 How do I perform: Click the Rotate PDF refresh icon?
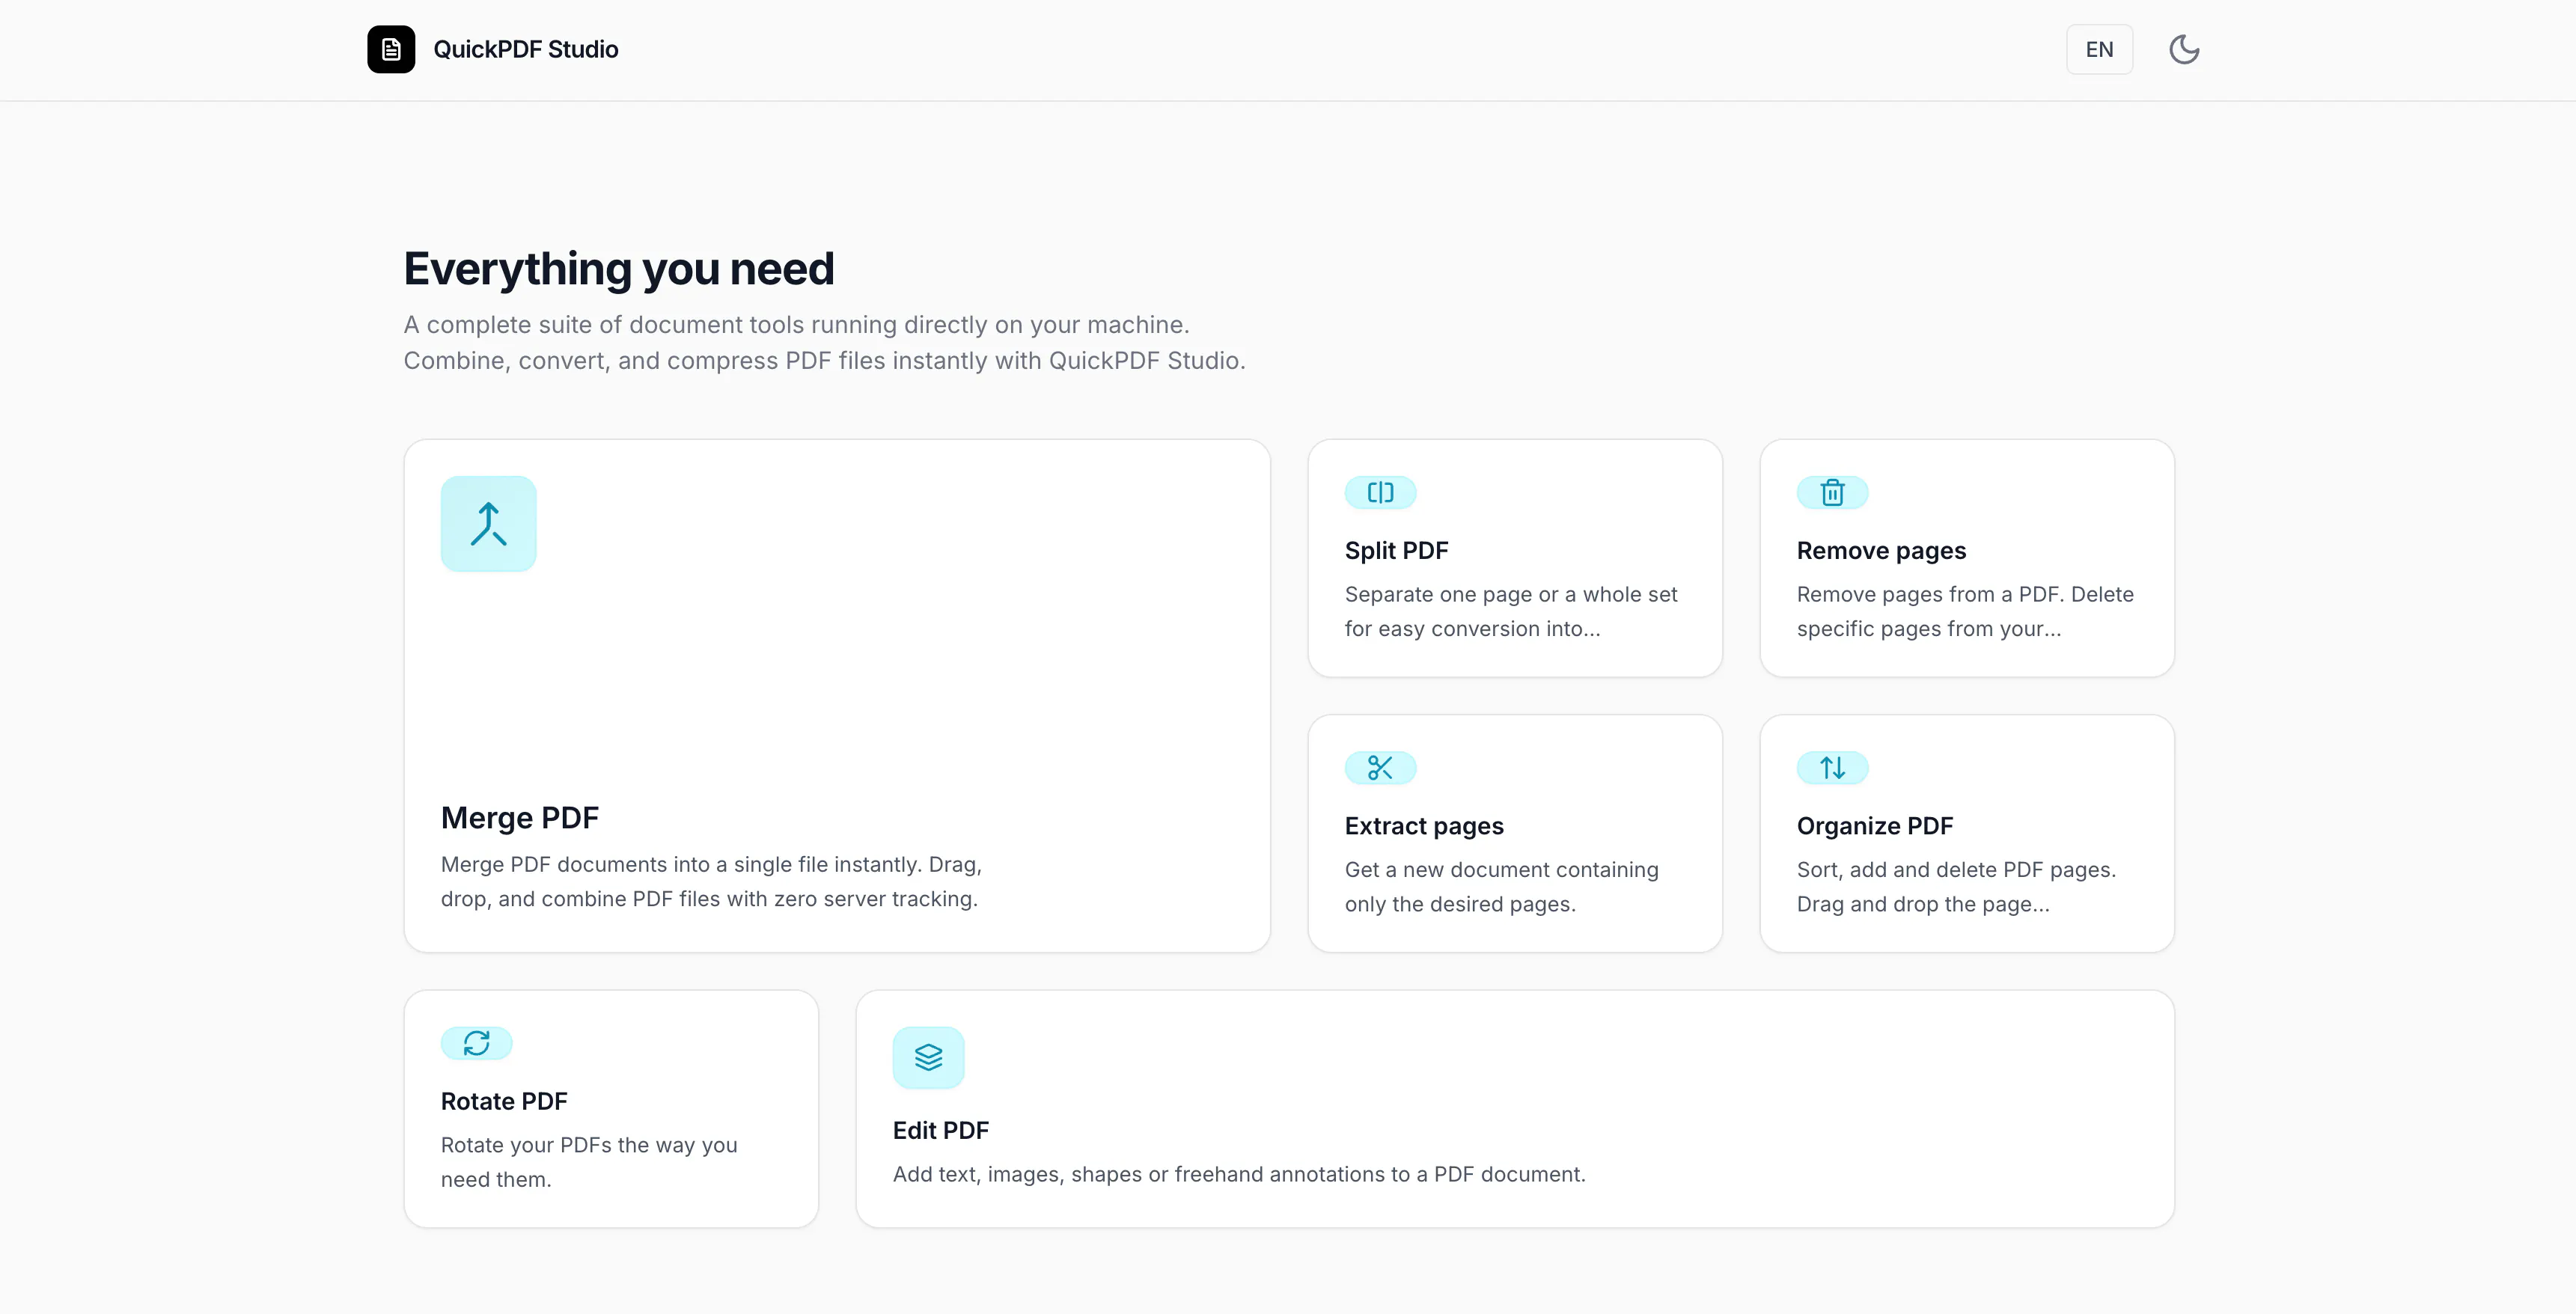tap(476, 1042)
